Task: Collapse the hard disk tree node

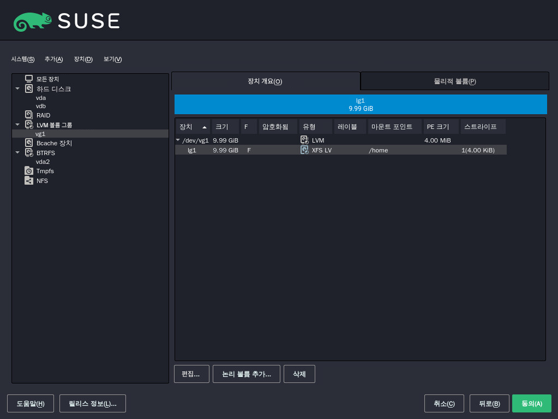Action: coord(17,88)
